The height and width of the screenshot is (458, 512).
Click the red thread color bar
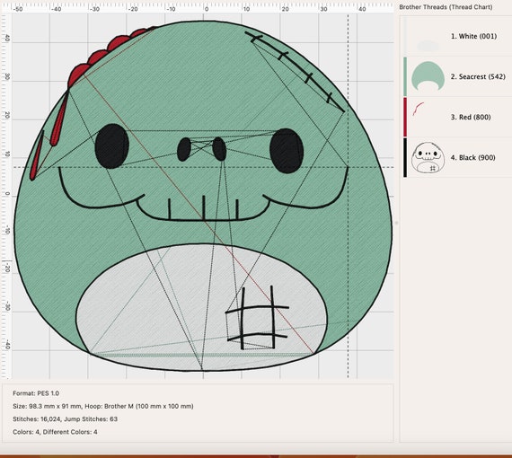[405, 117]
